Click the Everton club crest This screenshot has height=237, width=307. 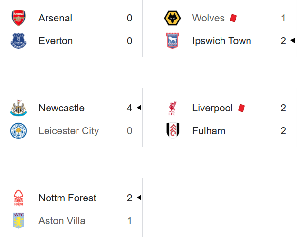(19, 41)
